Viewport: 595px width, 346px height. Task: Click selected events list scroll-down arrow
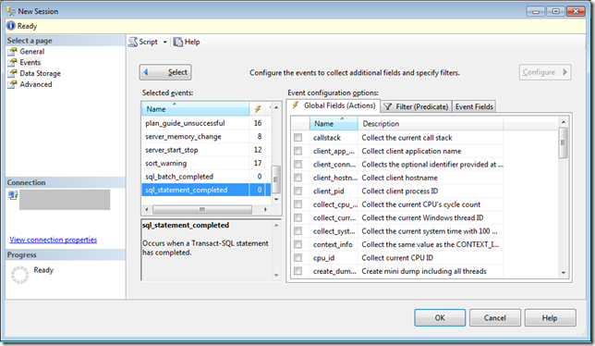(x=276, y=199)
